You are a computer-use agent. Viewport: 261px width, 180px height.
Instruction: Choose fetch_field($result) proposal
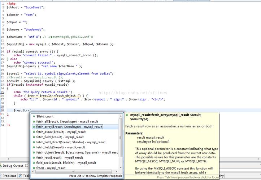(x=60, y=137)
